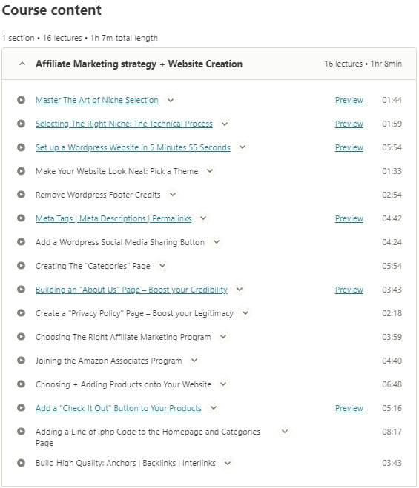The height and width of the screenshot is (488, 419).
Task: Click play icon beside Choosing + Adding Products lecture
Action: coord(22,384)
